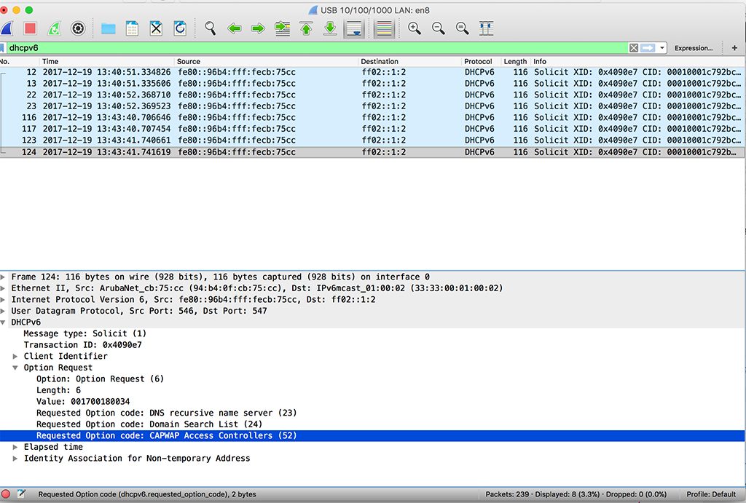Expand the Client Identifier tree item
746x503 pixels.
tap(17, 356)
